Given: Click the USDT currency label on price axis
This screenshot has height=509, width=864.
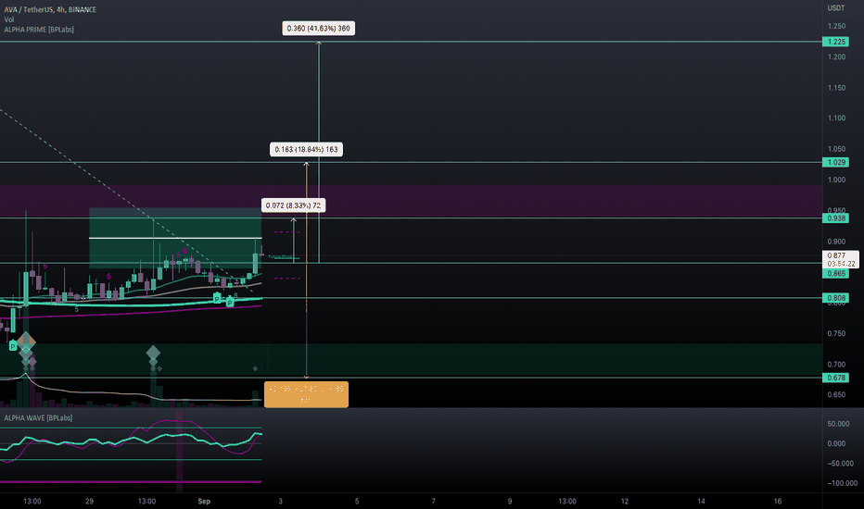Looking at the screenshot, I should click(836, 7).
